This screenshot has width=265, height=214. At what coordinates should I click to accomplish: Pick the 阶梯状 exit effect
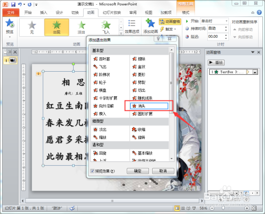(102, 74)
